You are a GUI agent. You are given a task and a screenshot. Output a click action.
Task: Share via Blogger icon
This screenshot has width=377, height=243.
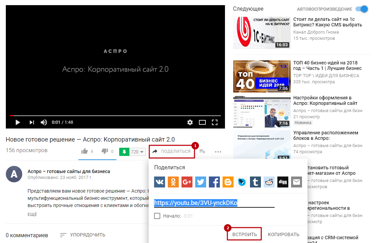pyautogui.click(x=228, y=182)
